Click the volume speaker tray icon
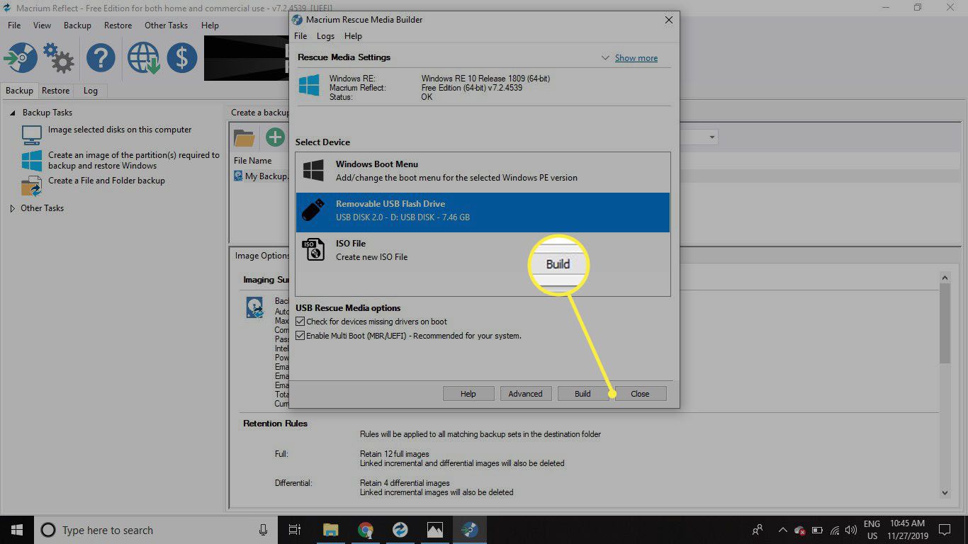The image size is (968, 544). pos(851,530)
